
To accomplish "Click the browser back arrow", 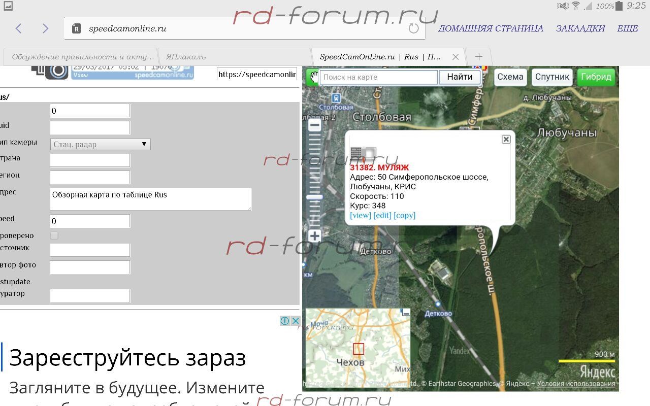I will click(19, 28).
